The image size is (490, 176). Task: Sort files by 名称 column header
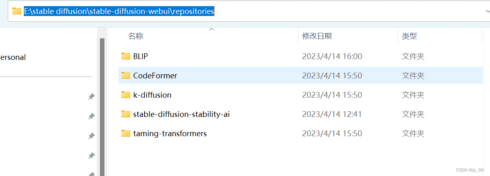pyautogui.click(x=136, y=36)
